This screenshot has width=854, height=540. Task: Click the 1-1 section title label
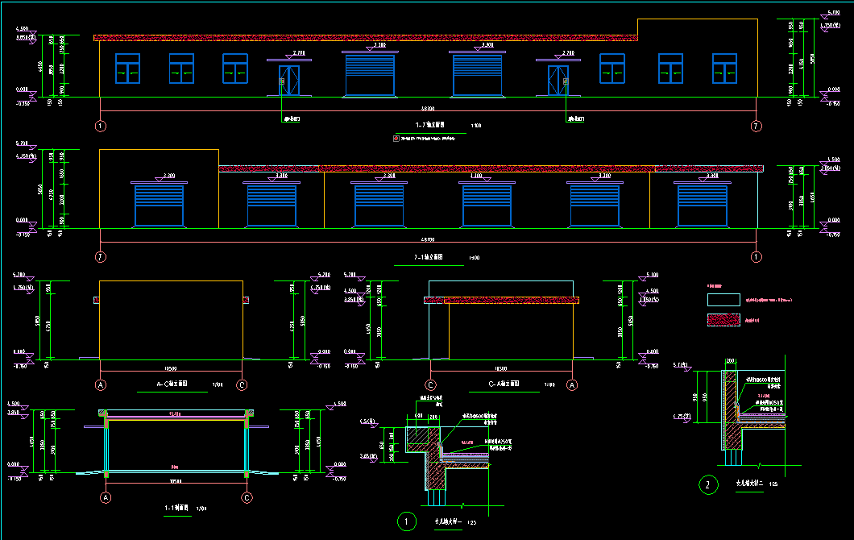click(x=175, y=509)
